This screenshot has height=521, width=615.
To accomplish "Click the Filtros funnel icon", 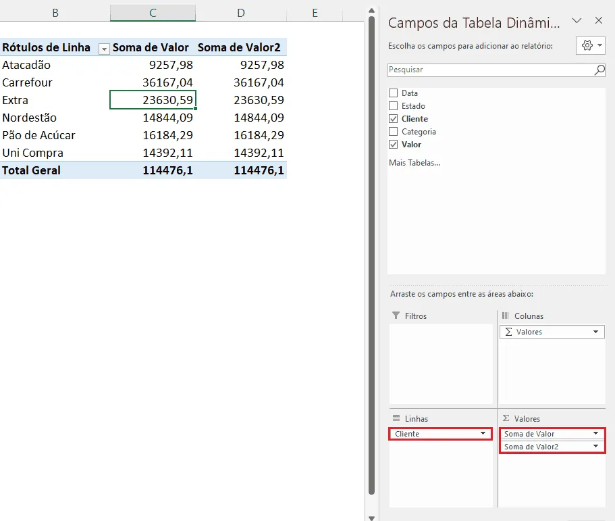I will (x=396, y=316).
